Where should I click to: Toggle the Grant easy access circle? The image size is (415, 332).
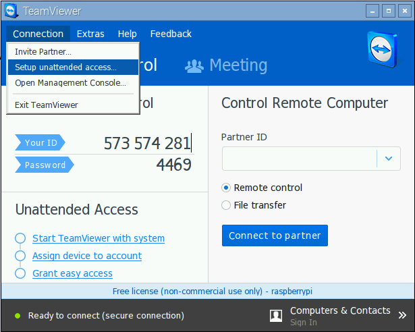point(20,273)
